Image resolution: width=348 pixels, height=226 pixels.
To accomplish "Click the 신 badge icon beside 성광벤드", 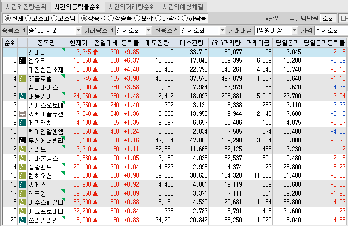I will tap(22, 167).
